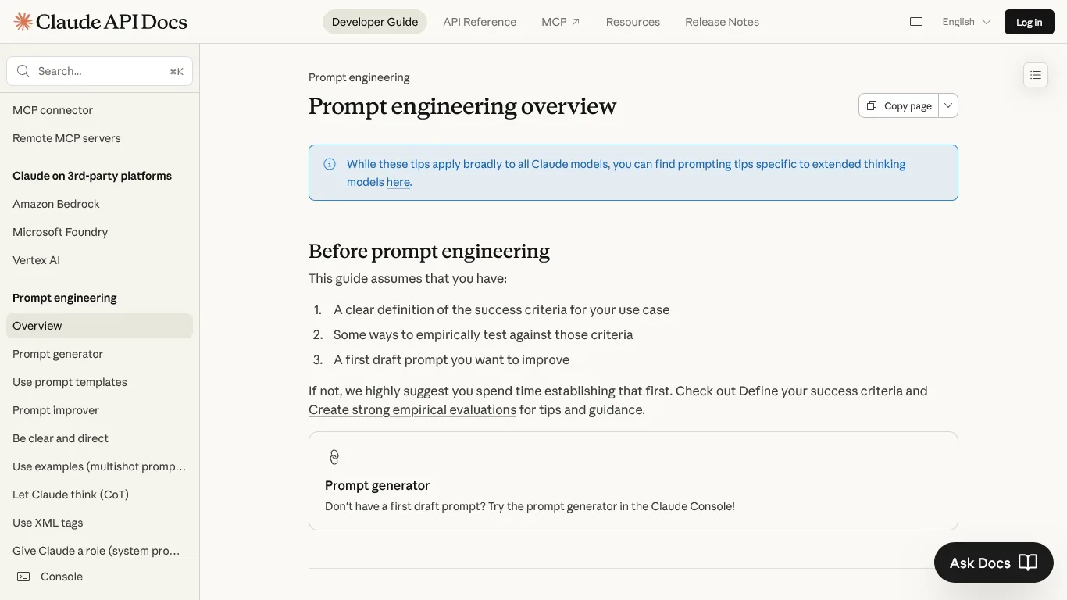This screenshot has width=1067, height=600.
Task: Open Use examples (multishot) sidebar item
Action: tap(99, 466)
